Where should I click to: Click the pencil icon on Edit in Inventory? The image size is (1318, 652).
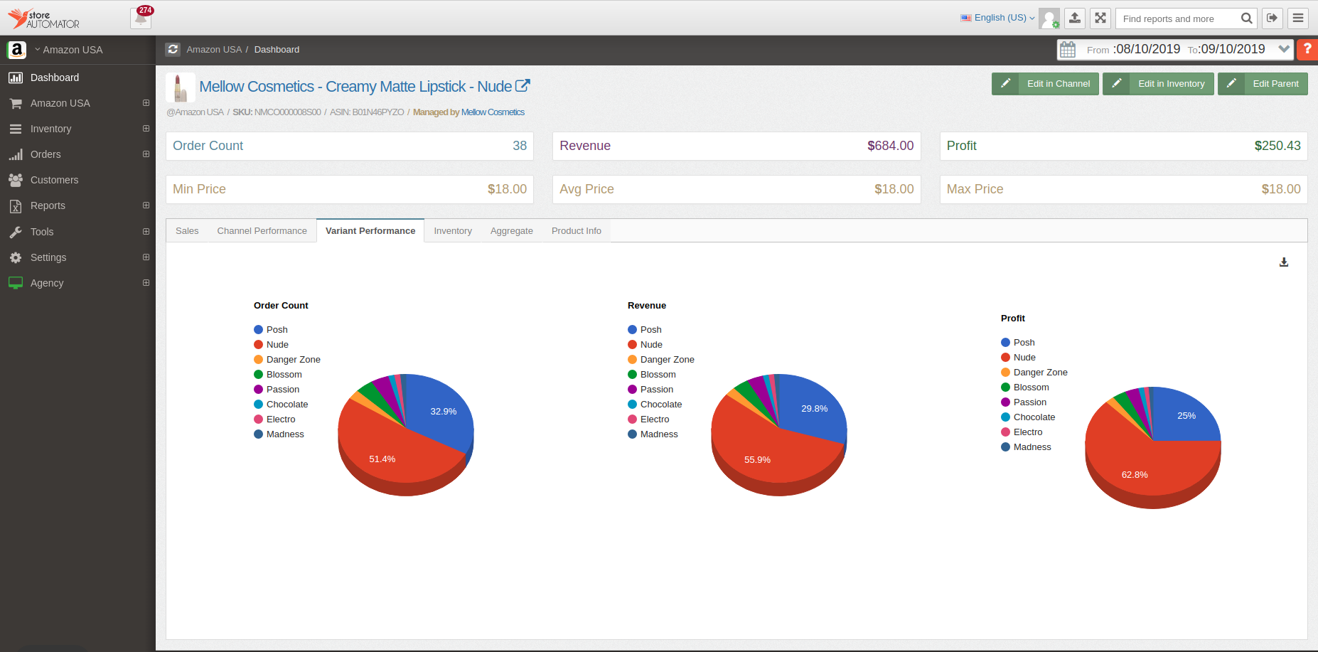coord(1116,83)
